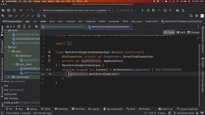Stop the running process square icon
The image size is (205, 115).
click(170, 10)
